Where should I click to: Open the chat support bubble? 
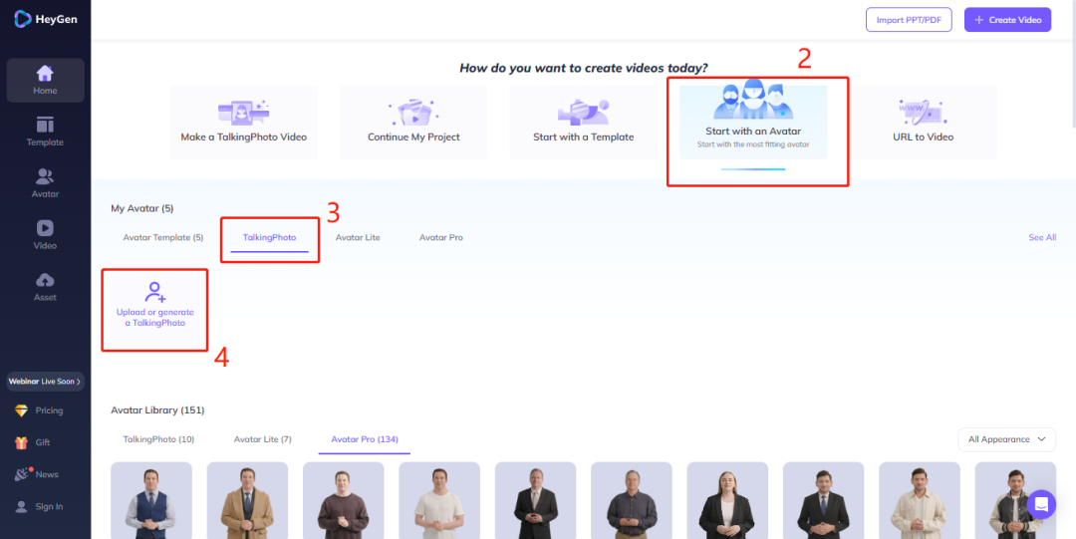[x=1041, y=504]
